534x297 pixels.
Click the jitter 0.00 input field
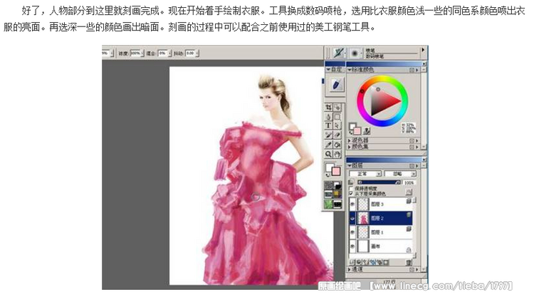190,53
